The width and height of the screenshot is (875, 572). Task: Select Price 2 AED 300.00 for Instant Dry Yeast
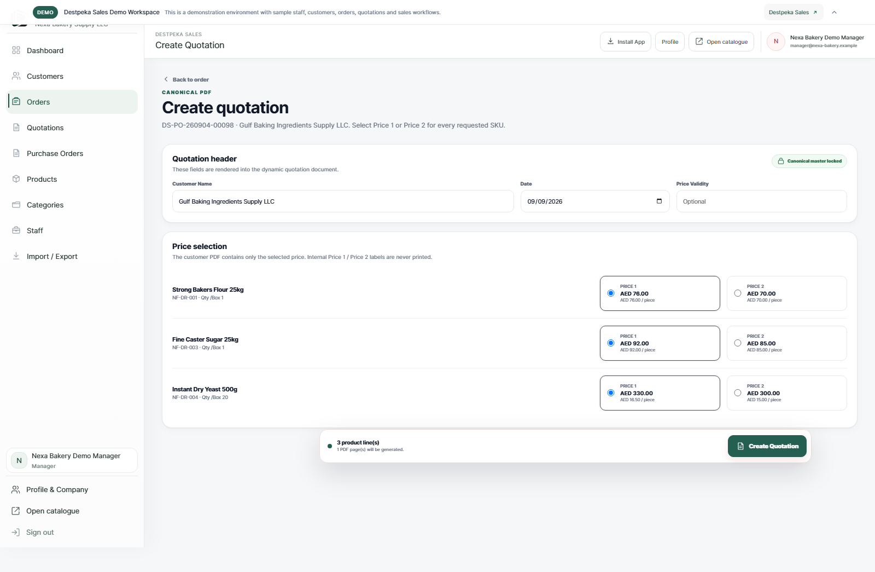(x=786, y=393)
